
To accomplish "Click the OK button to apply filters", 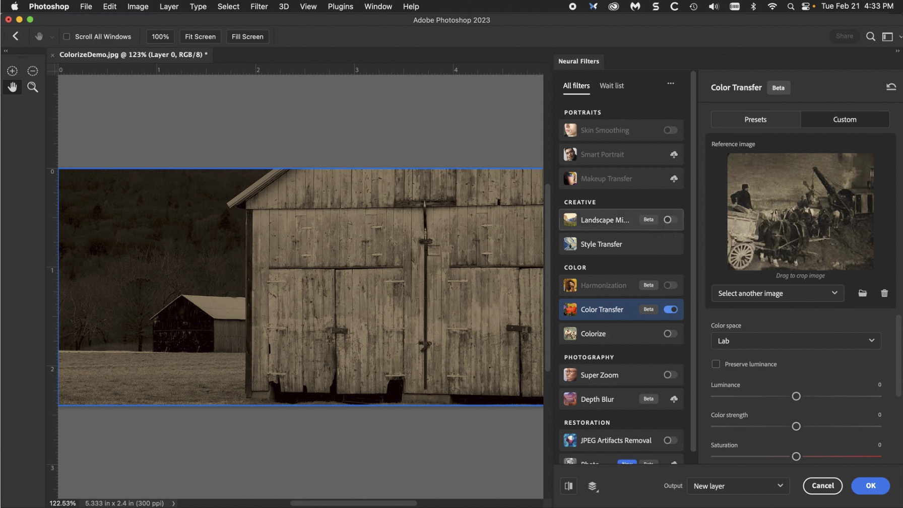I will [870, 486].
